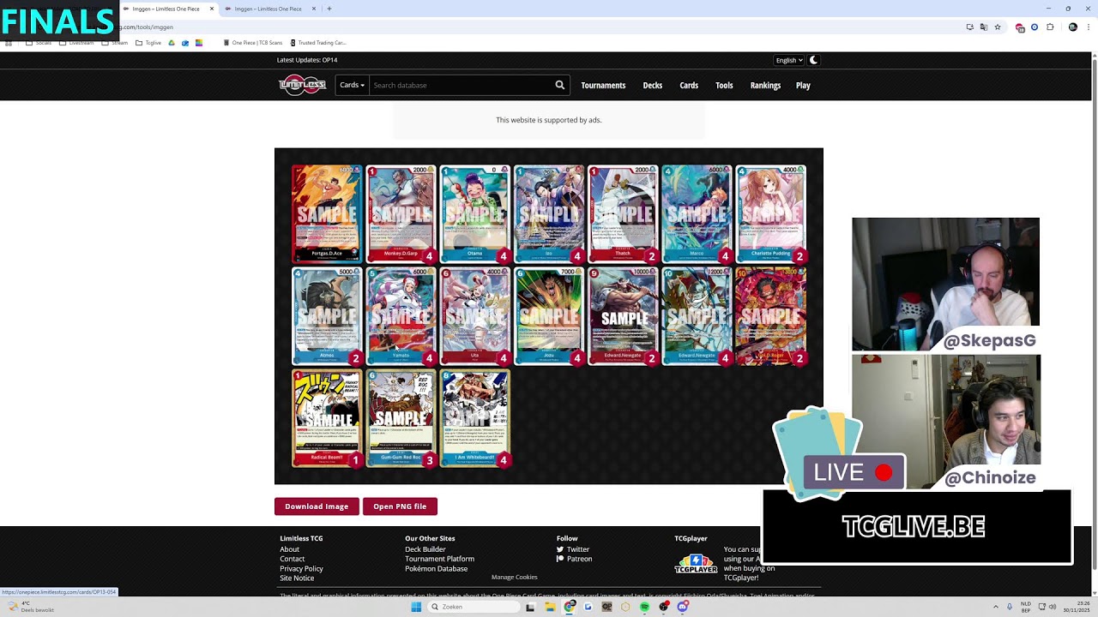Open File Explorer from taskbar
The width and height of the screenshot is (1098, 617).
pyautogui.click(x=550, y=607)
